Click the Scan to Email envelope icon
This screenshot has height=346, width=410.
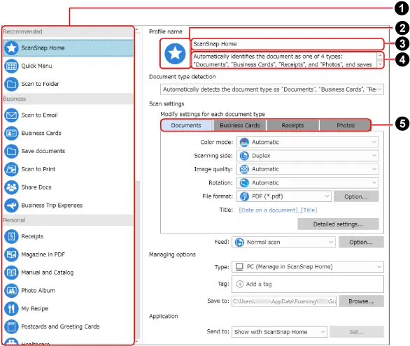[x=11, y=115]
